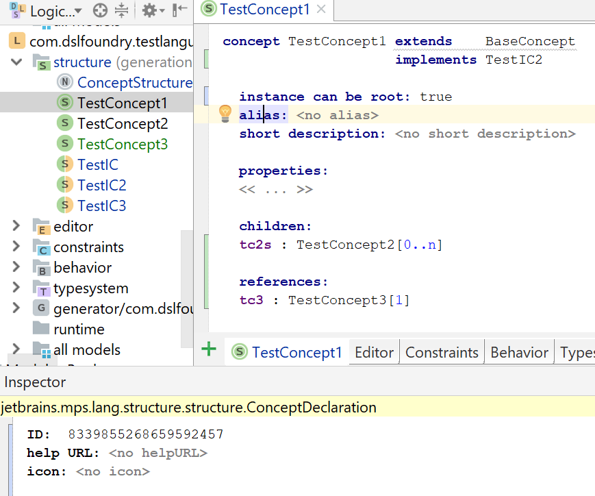Viewport: 595px width, 496px height.
Task: Click the 'instance can be root' true value
Action: [x=435, y=97]
